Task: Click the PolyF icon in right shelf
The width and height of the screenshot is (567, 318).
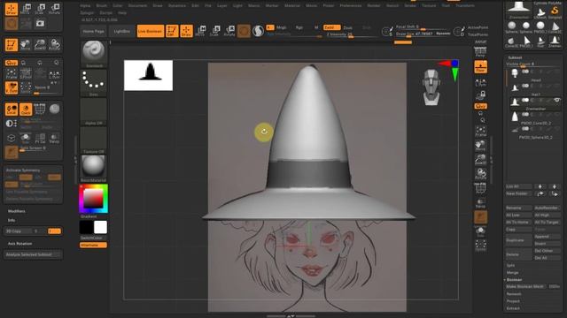Action: tap(480, 188)
